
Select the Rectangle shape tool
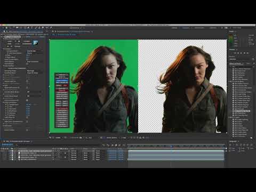tap(25, 28)
